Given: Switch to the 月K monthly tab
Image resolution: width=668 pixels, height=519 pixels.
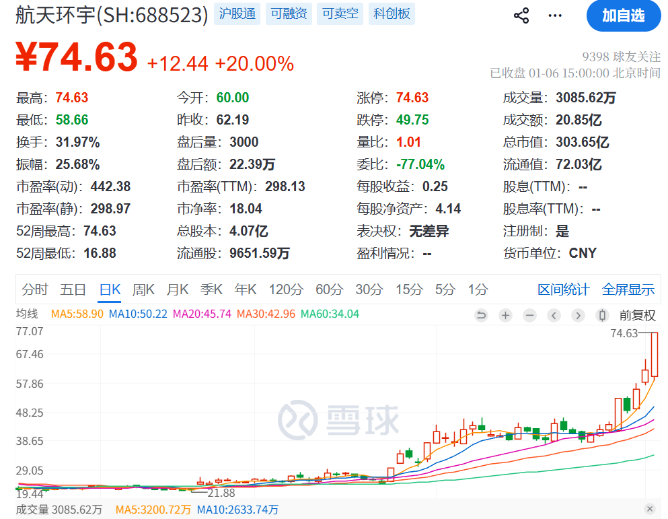Looking at the screenshot, I should [x=178, y=289].
